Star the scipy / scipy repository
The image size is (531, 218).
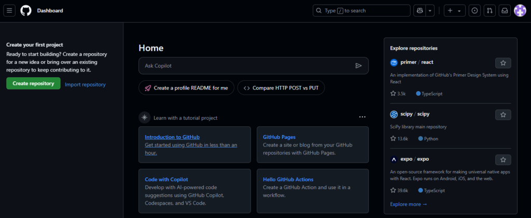(503, 114)
